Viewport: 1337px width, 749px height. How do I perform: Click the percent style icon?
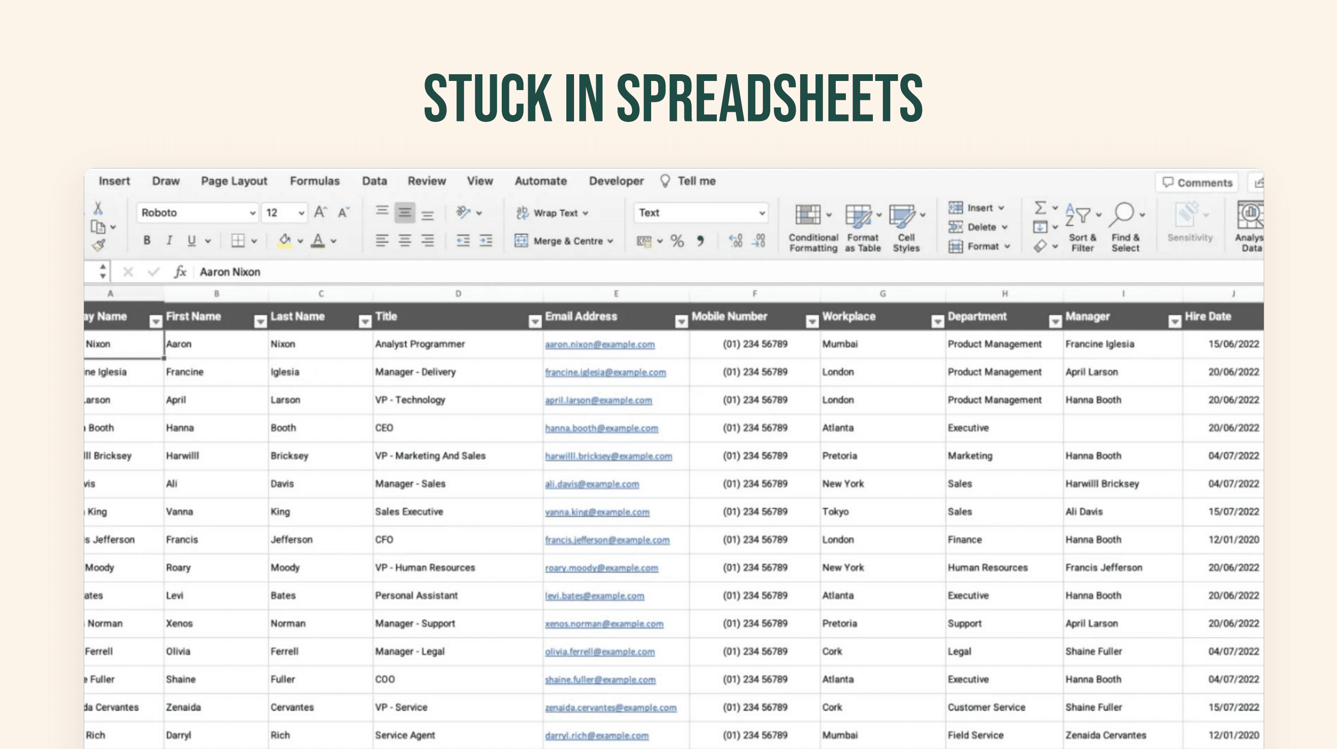point(677,241)
